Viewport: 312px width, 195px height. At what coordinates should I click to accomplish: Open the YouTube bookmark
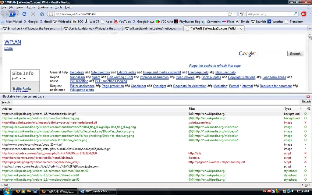click(x=122, y=22)
